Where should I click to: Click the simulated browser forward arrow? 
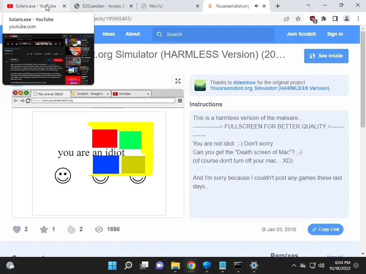tap(22, 101)
